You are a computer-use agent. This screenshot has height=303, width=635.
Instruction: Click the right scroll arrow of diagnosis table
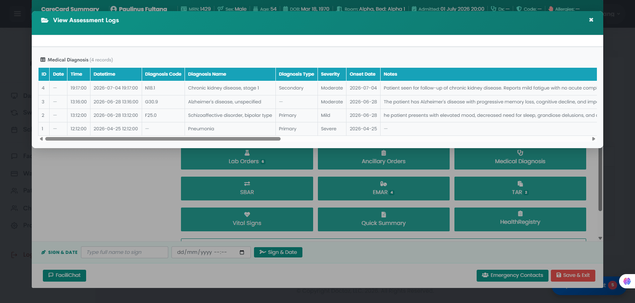pos(594,139)
